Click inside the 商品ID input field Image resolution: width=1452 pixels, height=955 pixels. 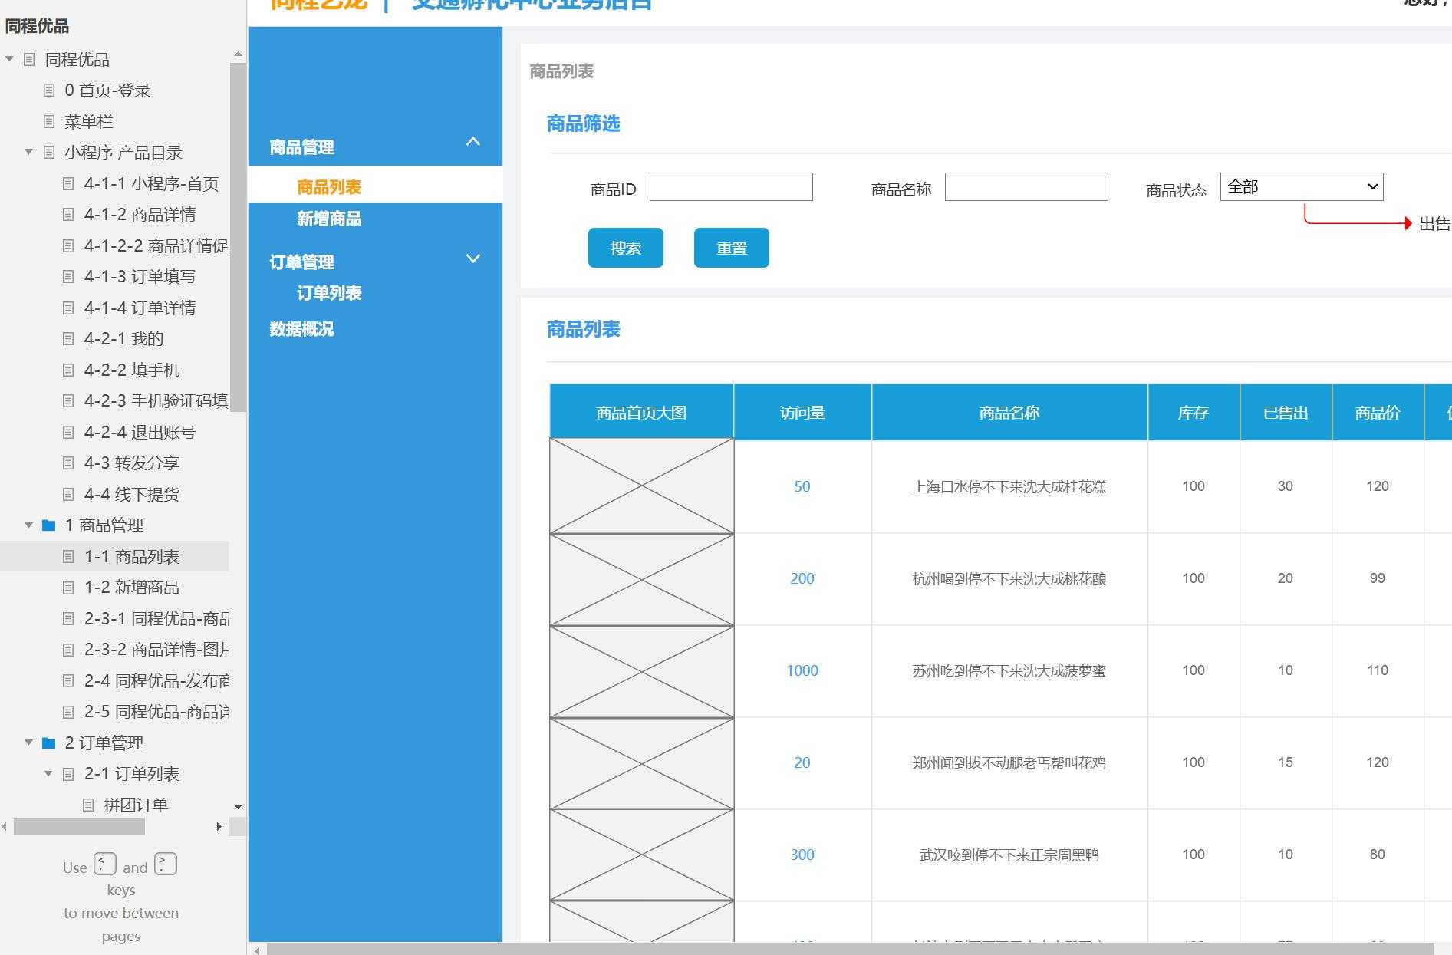[729, 186]
